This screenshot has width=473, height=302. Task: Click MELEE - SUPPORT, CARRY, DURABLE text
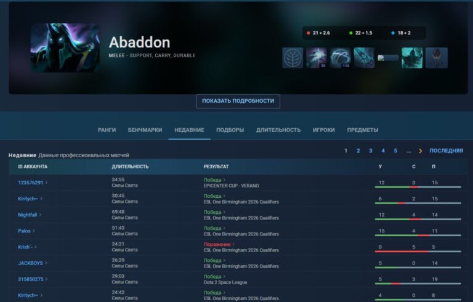(152, 55)
